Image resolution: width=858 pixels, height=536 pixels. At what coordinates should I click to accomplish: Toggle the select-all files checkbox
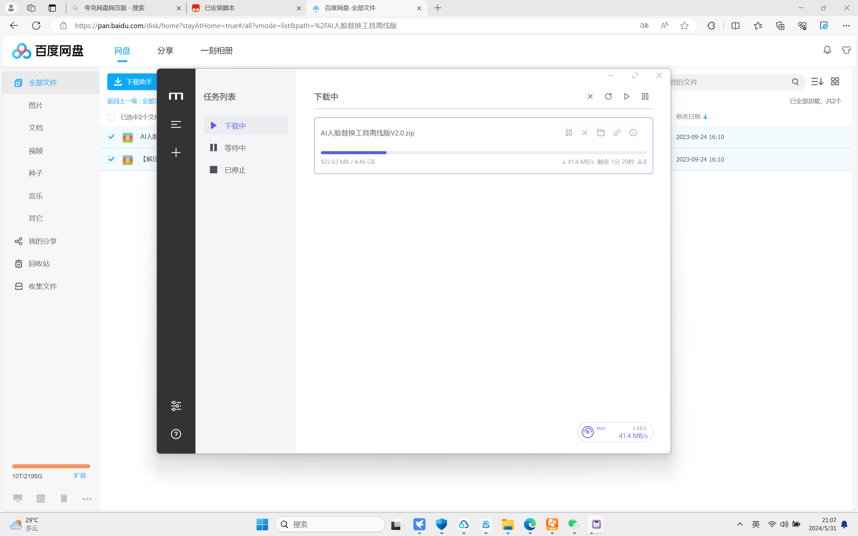tap(111, 117)
